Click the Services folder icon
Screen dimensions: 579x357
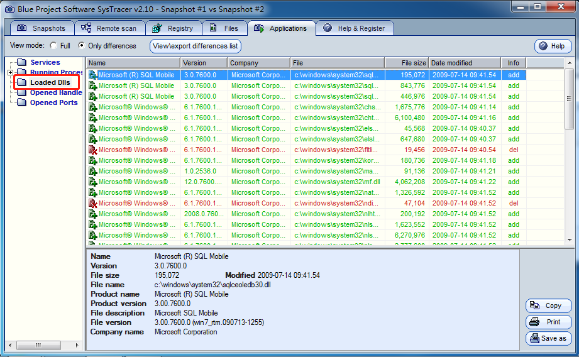(22, 62)
